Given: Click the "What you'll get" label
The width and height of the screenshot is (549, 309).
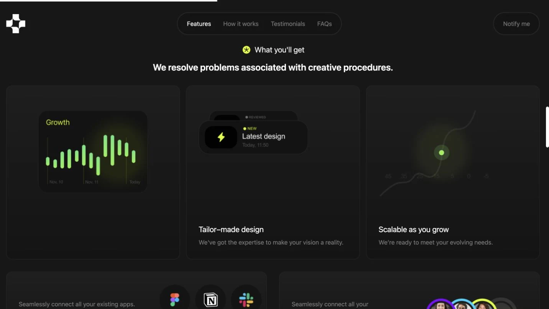Looking at the screenshot, I should [x=279, y=50].
